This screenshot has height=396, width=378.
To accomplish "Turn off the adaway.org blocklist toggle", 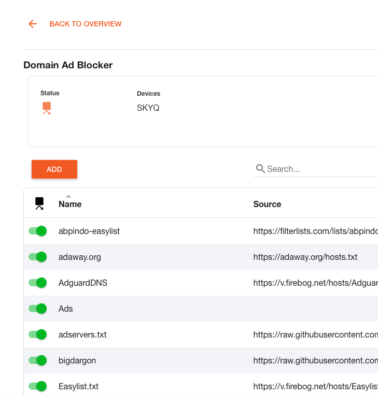I will click(38, 257).
